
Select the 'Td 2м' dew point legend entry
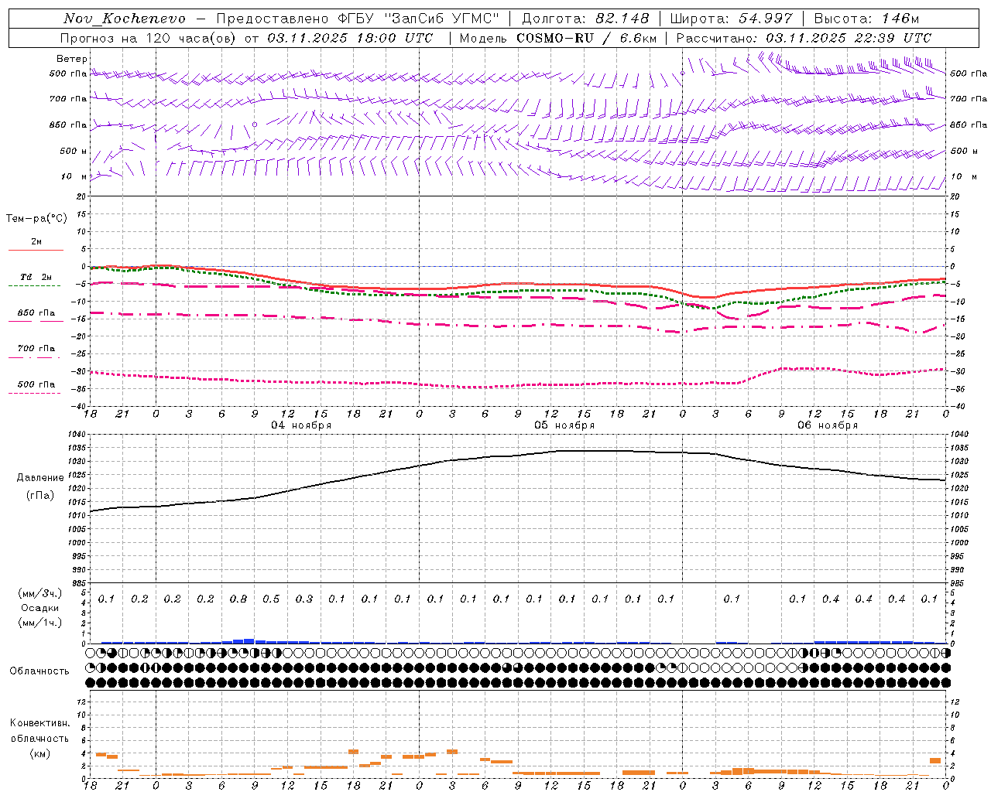[36, 277]
